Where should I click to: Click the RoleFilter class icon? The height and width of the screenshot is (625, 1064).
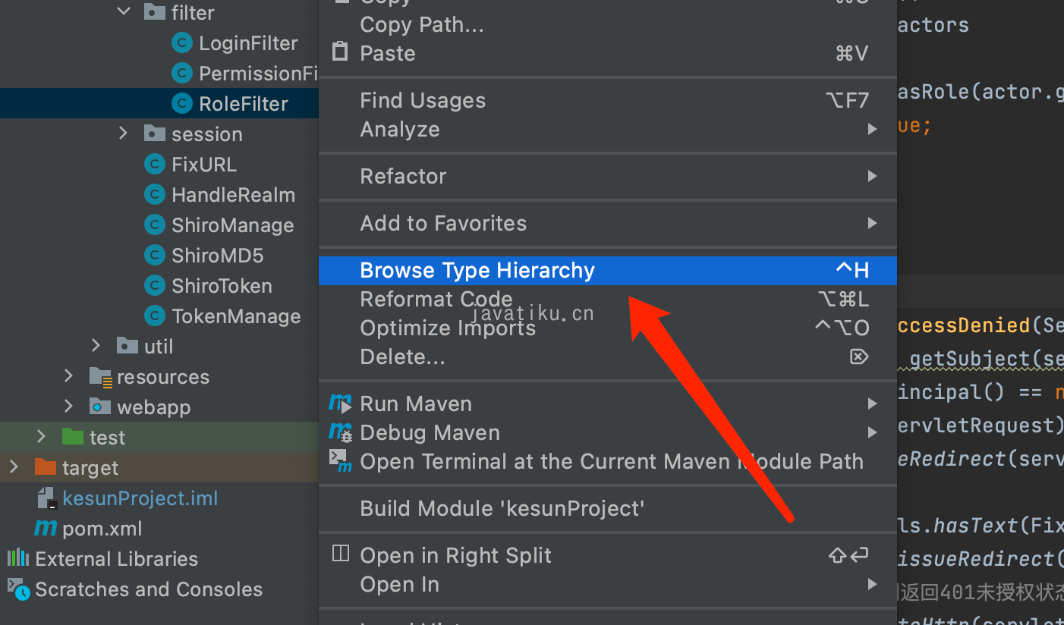181,104
